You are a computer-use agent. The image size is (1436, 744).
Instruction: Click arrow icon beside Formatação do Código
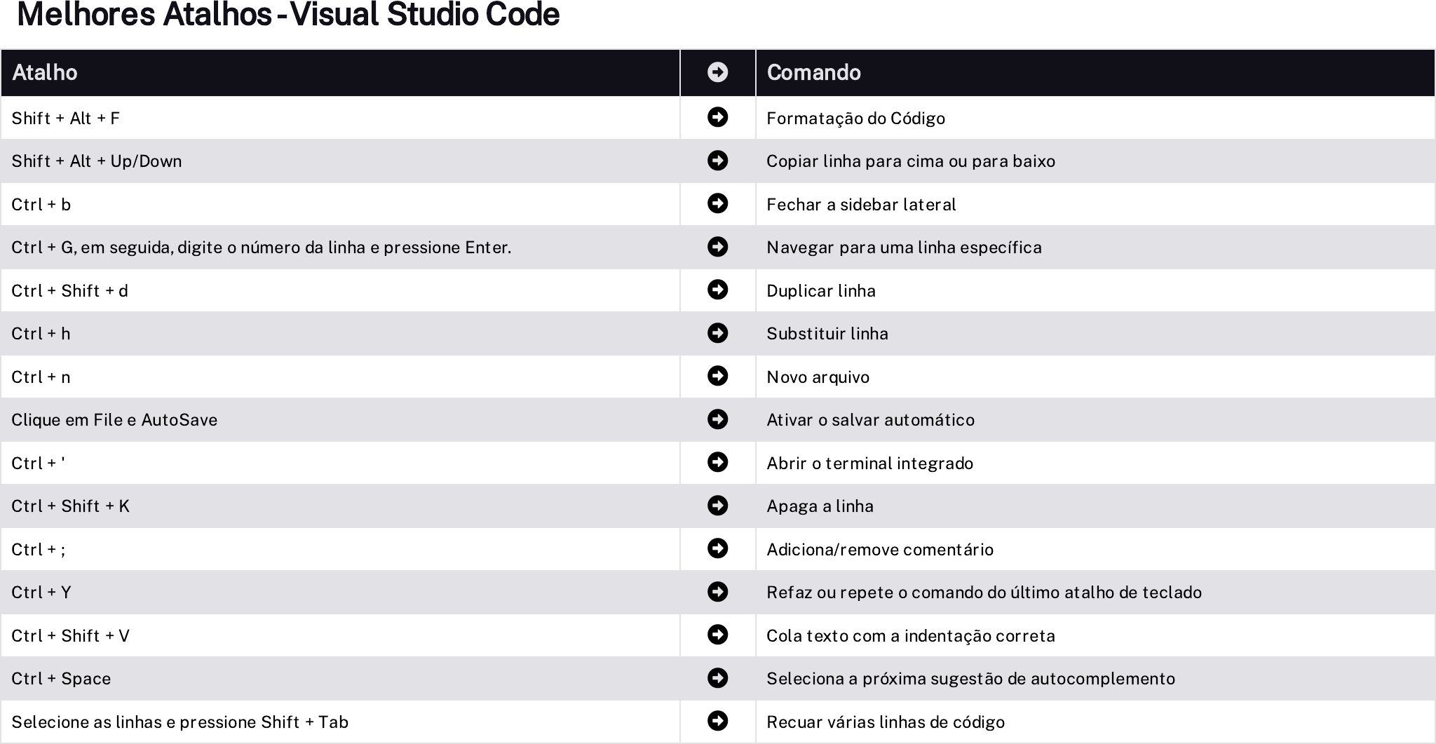(717, 117)
